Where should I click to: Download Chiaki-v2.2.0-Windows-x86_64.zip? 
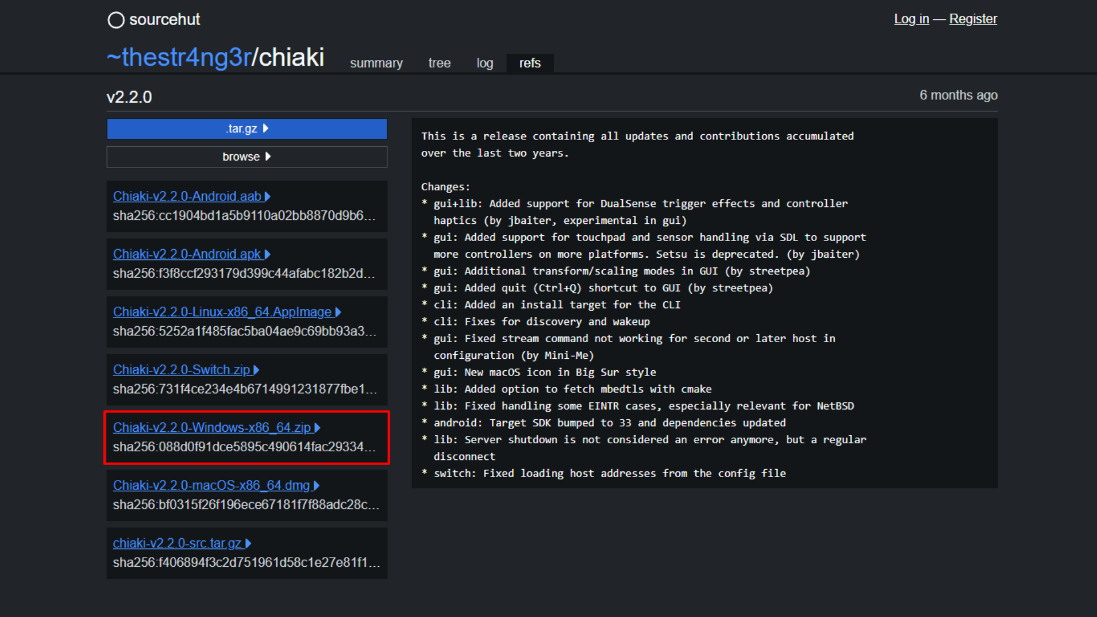click(x=211, y=427)
